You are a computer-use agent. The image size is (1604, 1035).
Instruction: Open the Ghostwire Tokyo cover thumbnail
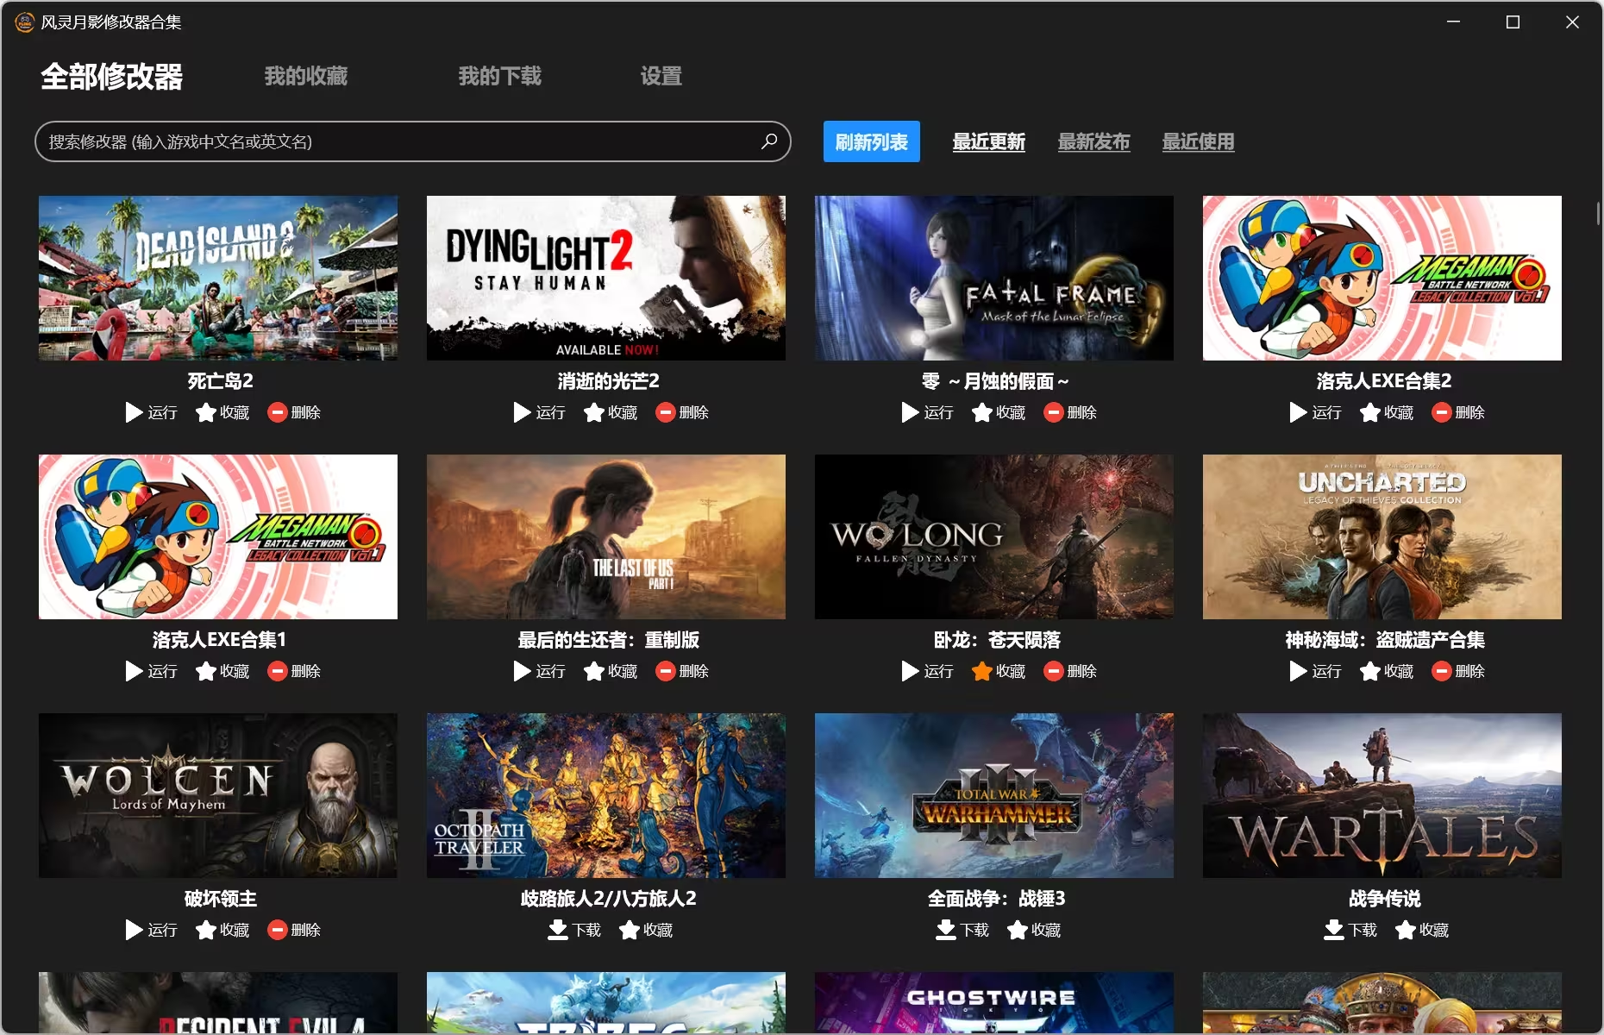(994, 1002)
